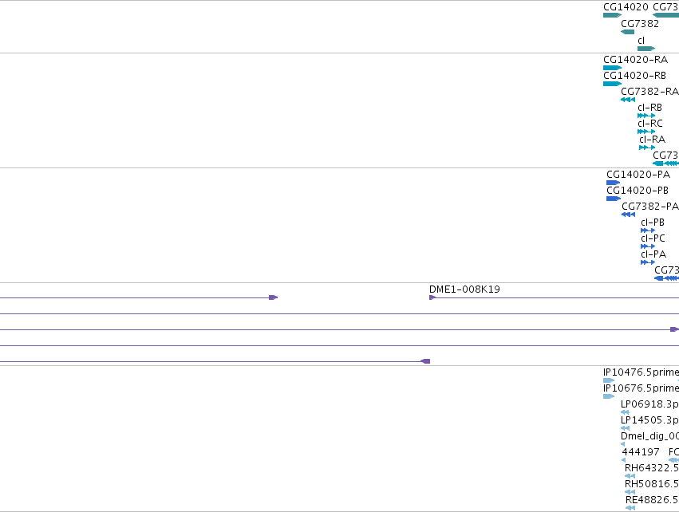Image resolution: width=679 pixels, height=512 pixels.
Task: Open the RH64322.5 cDNA label
Action: [x=652, y=468]
